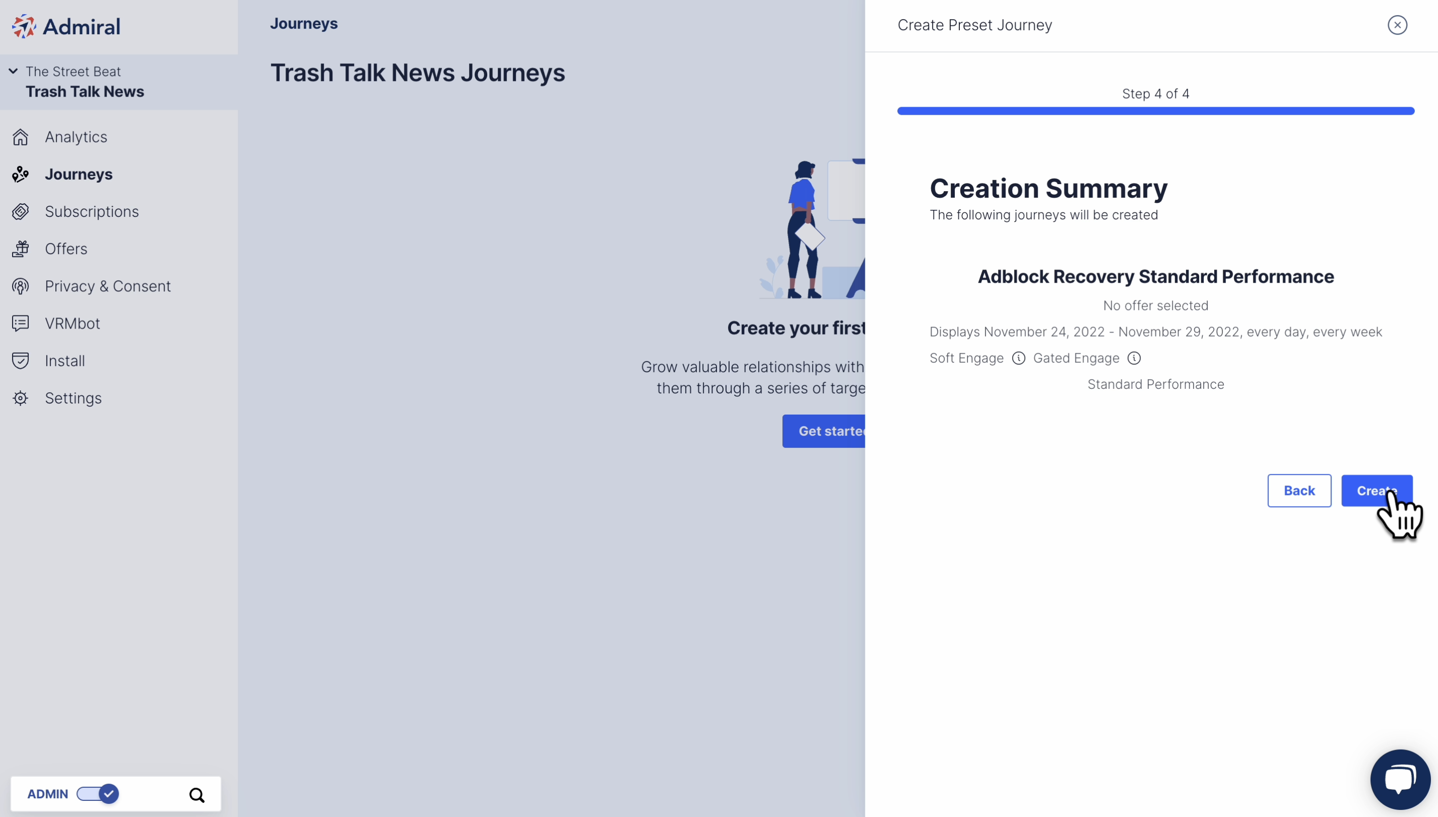The height and width of the screenshot is (817, 1438).
Task: Open the Settings section
Action: tap(73, 398)
